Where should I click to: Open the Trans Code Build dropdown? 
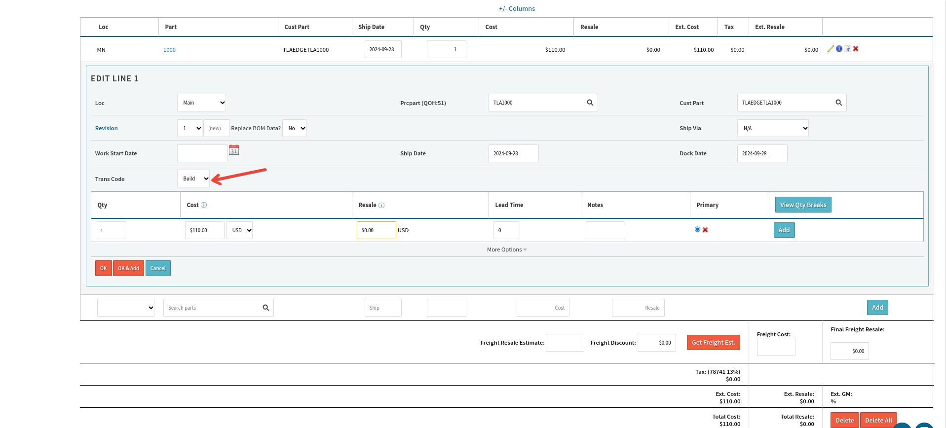tap(193, 178)
